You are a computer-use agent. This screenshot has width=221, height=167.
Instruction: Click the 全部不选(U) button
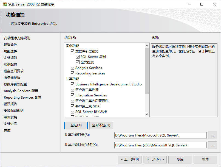coord(101,125)
